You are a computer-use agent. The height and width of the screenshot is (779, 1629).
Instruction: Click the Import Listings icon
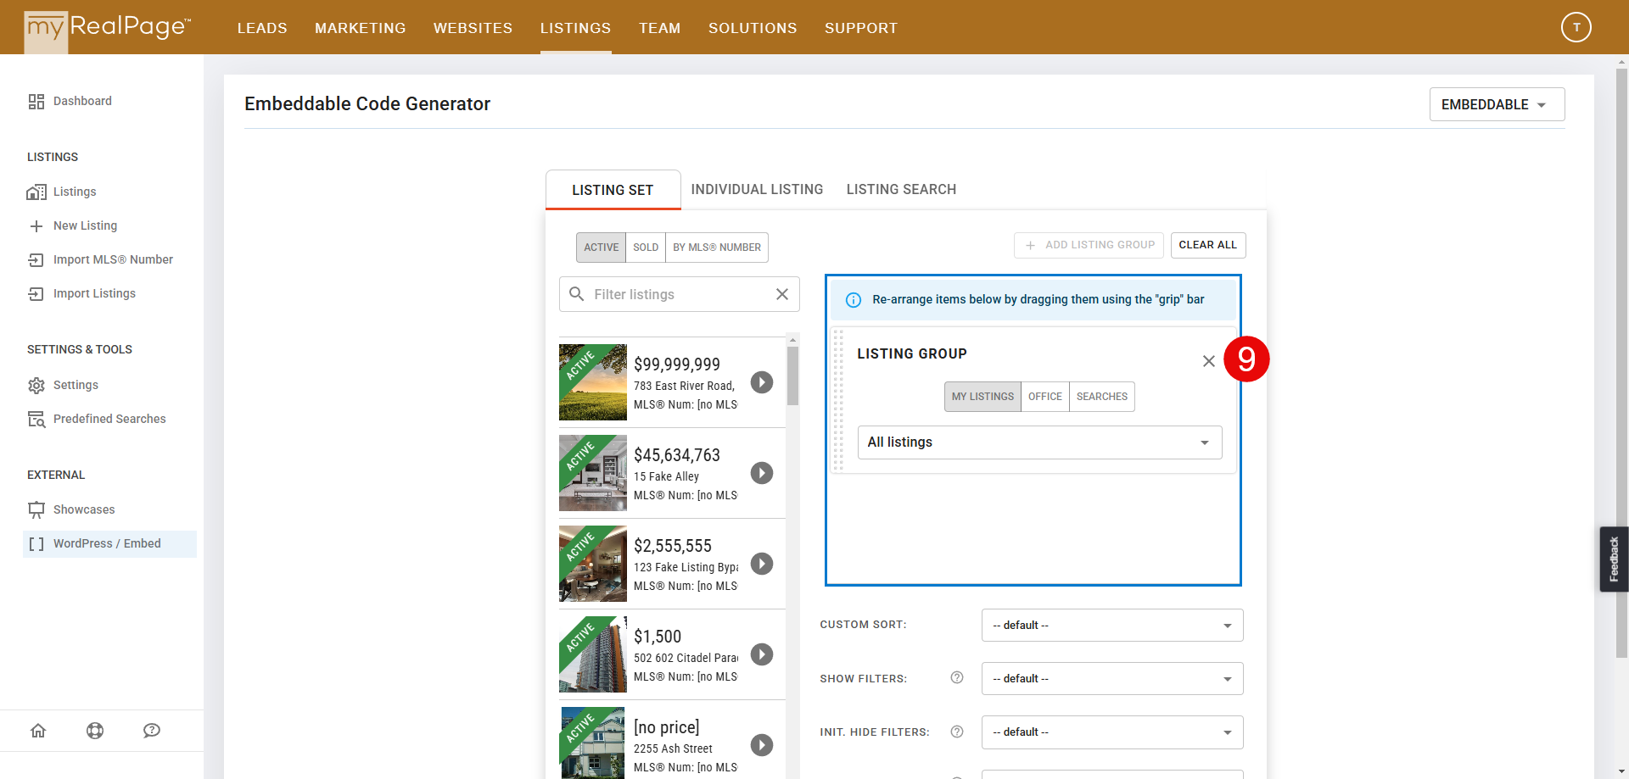36,294
